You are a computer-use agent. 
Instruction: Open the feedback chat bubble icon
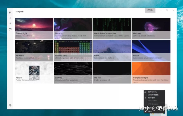pos(10,29)
